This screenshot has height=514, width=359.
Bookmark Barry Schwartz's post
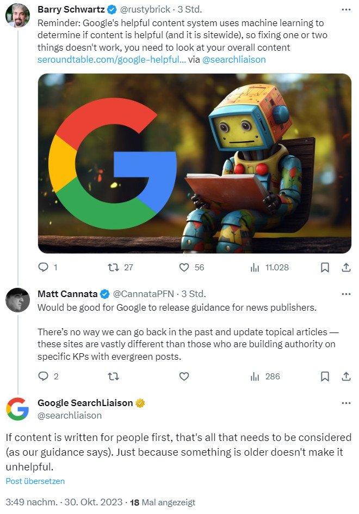coord(325,268)
